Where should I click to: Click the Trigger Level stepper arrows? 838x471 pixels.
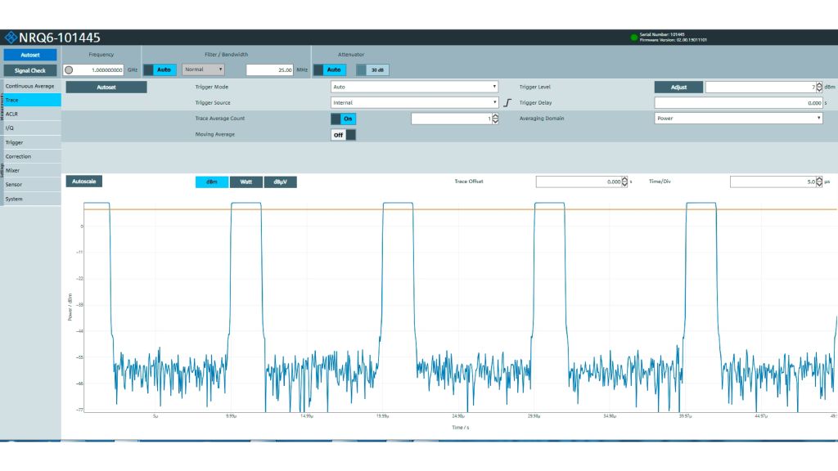(819, 87)
